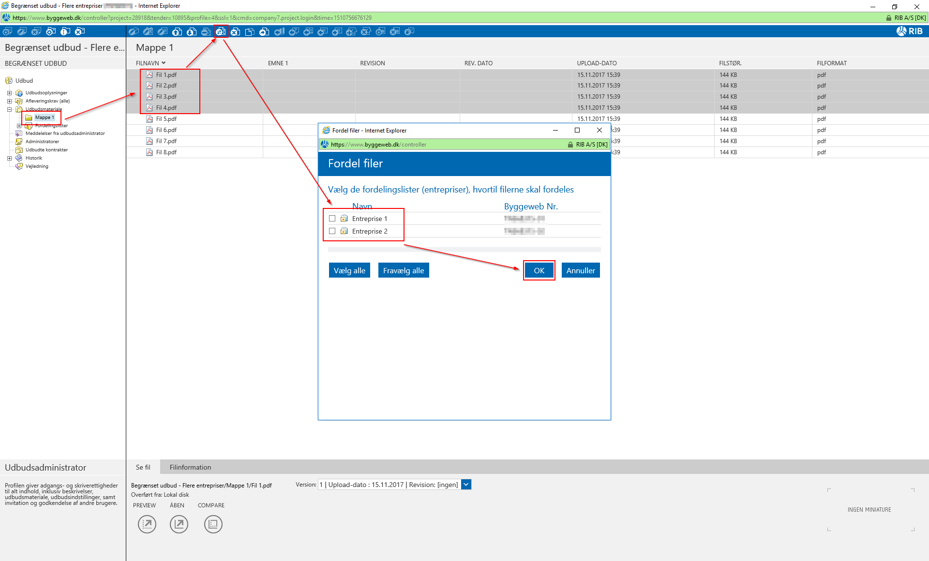The image size is (929, 561).
Task: Check the Entreprise 1 checkbox
Action: pos(332,219)
